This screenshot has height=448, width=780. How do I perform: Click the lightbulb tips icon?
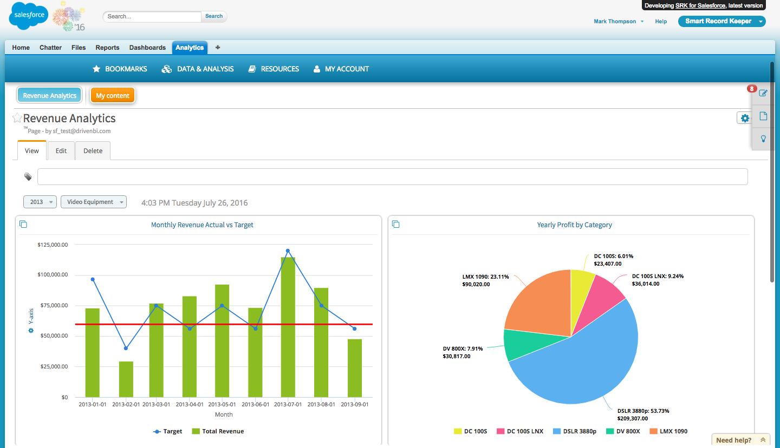[x=763, y=139]
